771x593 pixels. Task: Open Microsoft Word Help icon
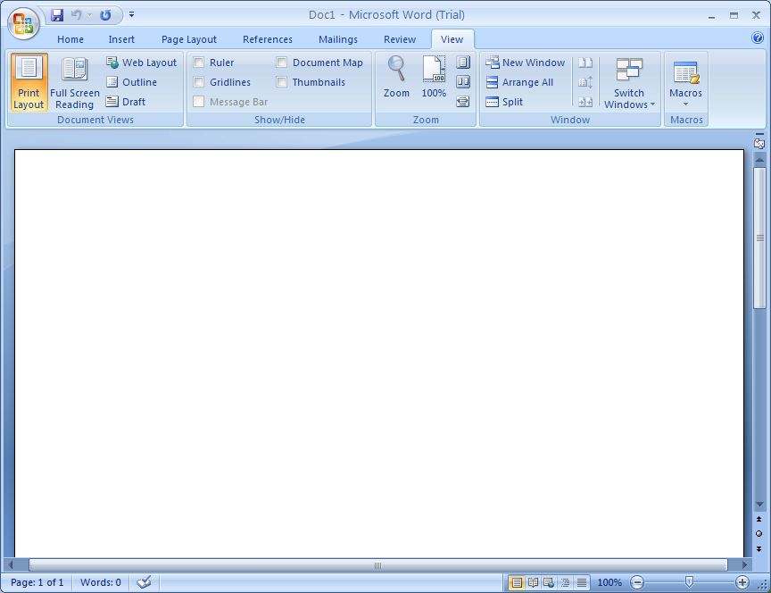758,38
